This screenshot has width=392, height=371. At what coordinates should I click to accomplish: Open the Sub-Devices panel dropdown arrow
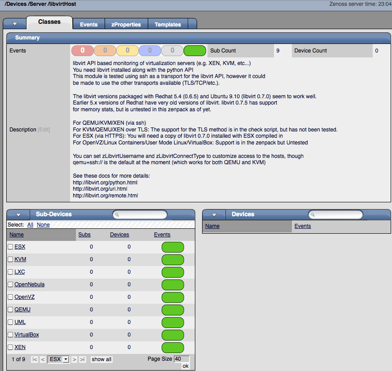coord(17,214)
